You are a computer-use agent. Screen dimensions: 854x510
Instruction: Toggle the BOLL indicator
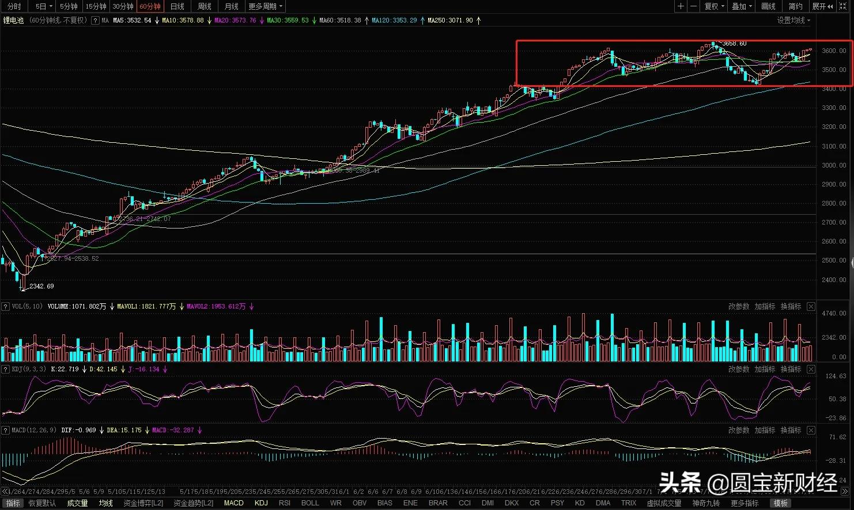(x=310, y=503)
